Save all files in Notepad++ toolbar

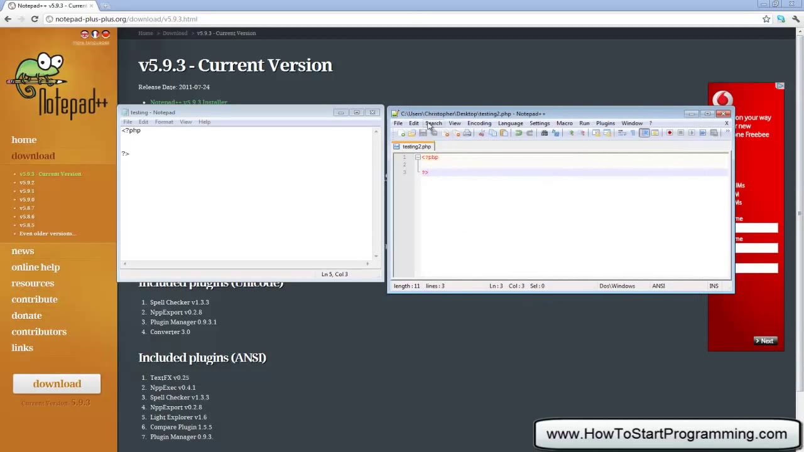click(x=433, y=133)
